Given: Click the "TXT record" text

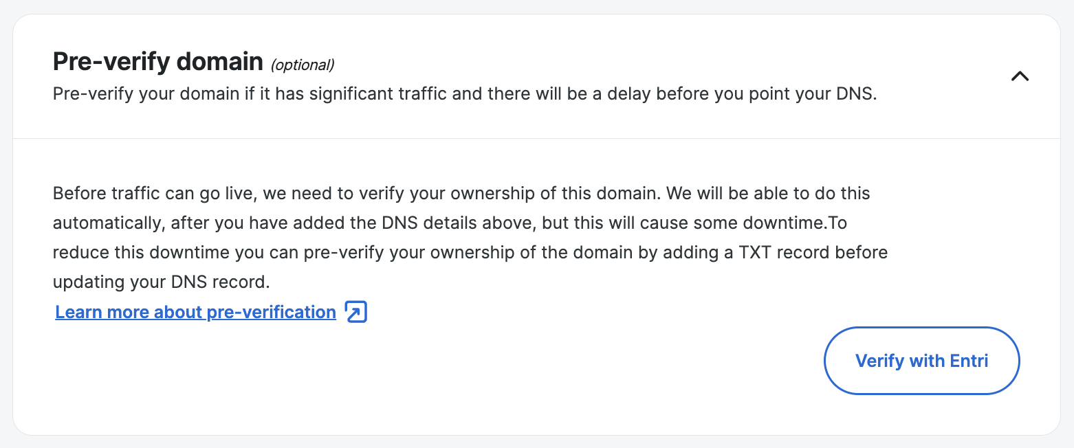Looking at the screenshot, I should pos(785,252).
